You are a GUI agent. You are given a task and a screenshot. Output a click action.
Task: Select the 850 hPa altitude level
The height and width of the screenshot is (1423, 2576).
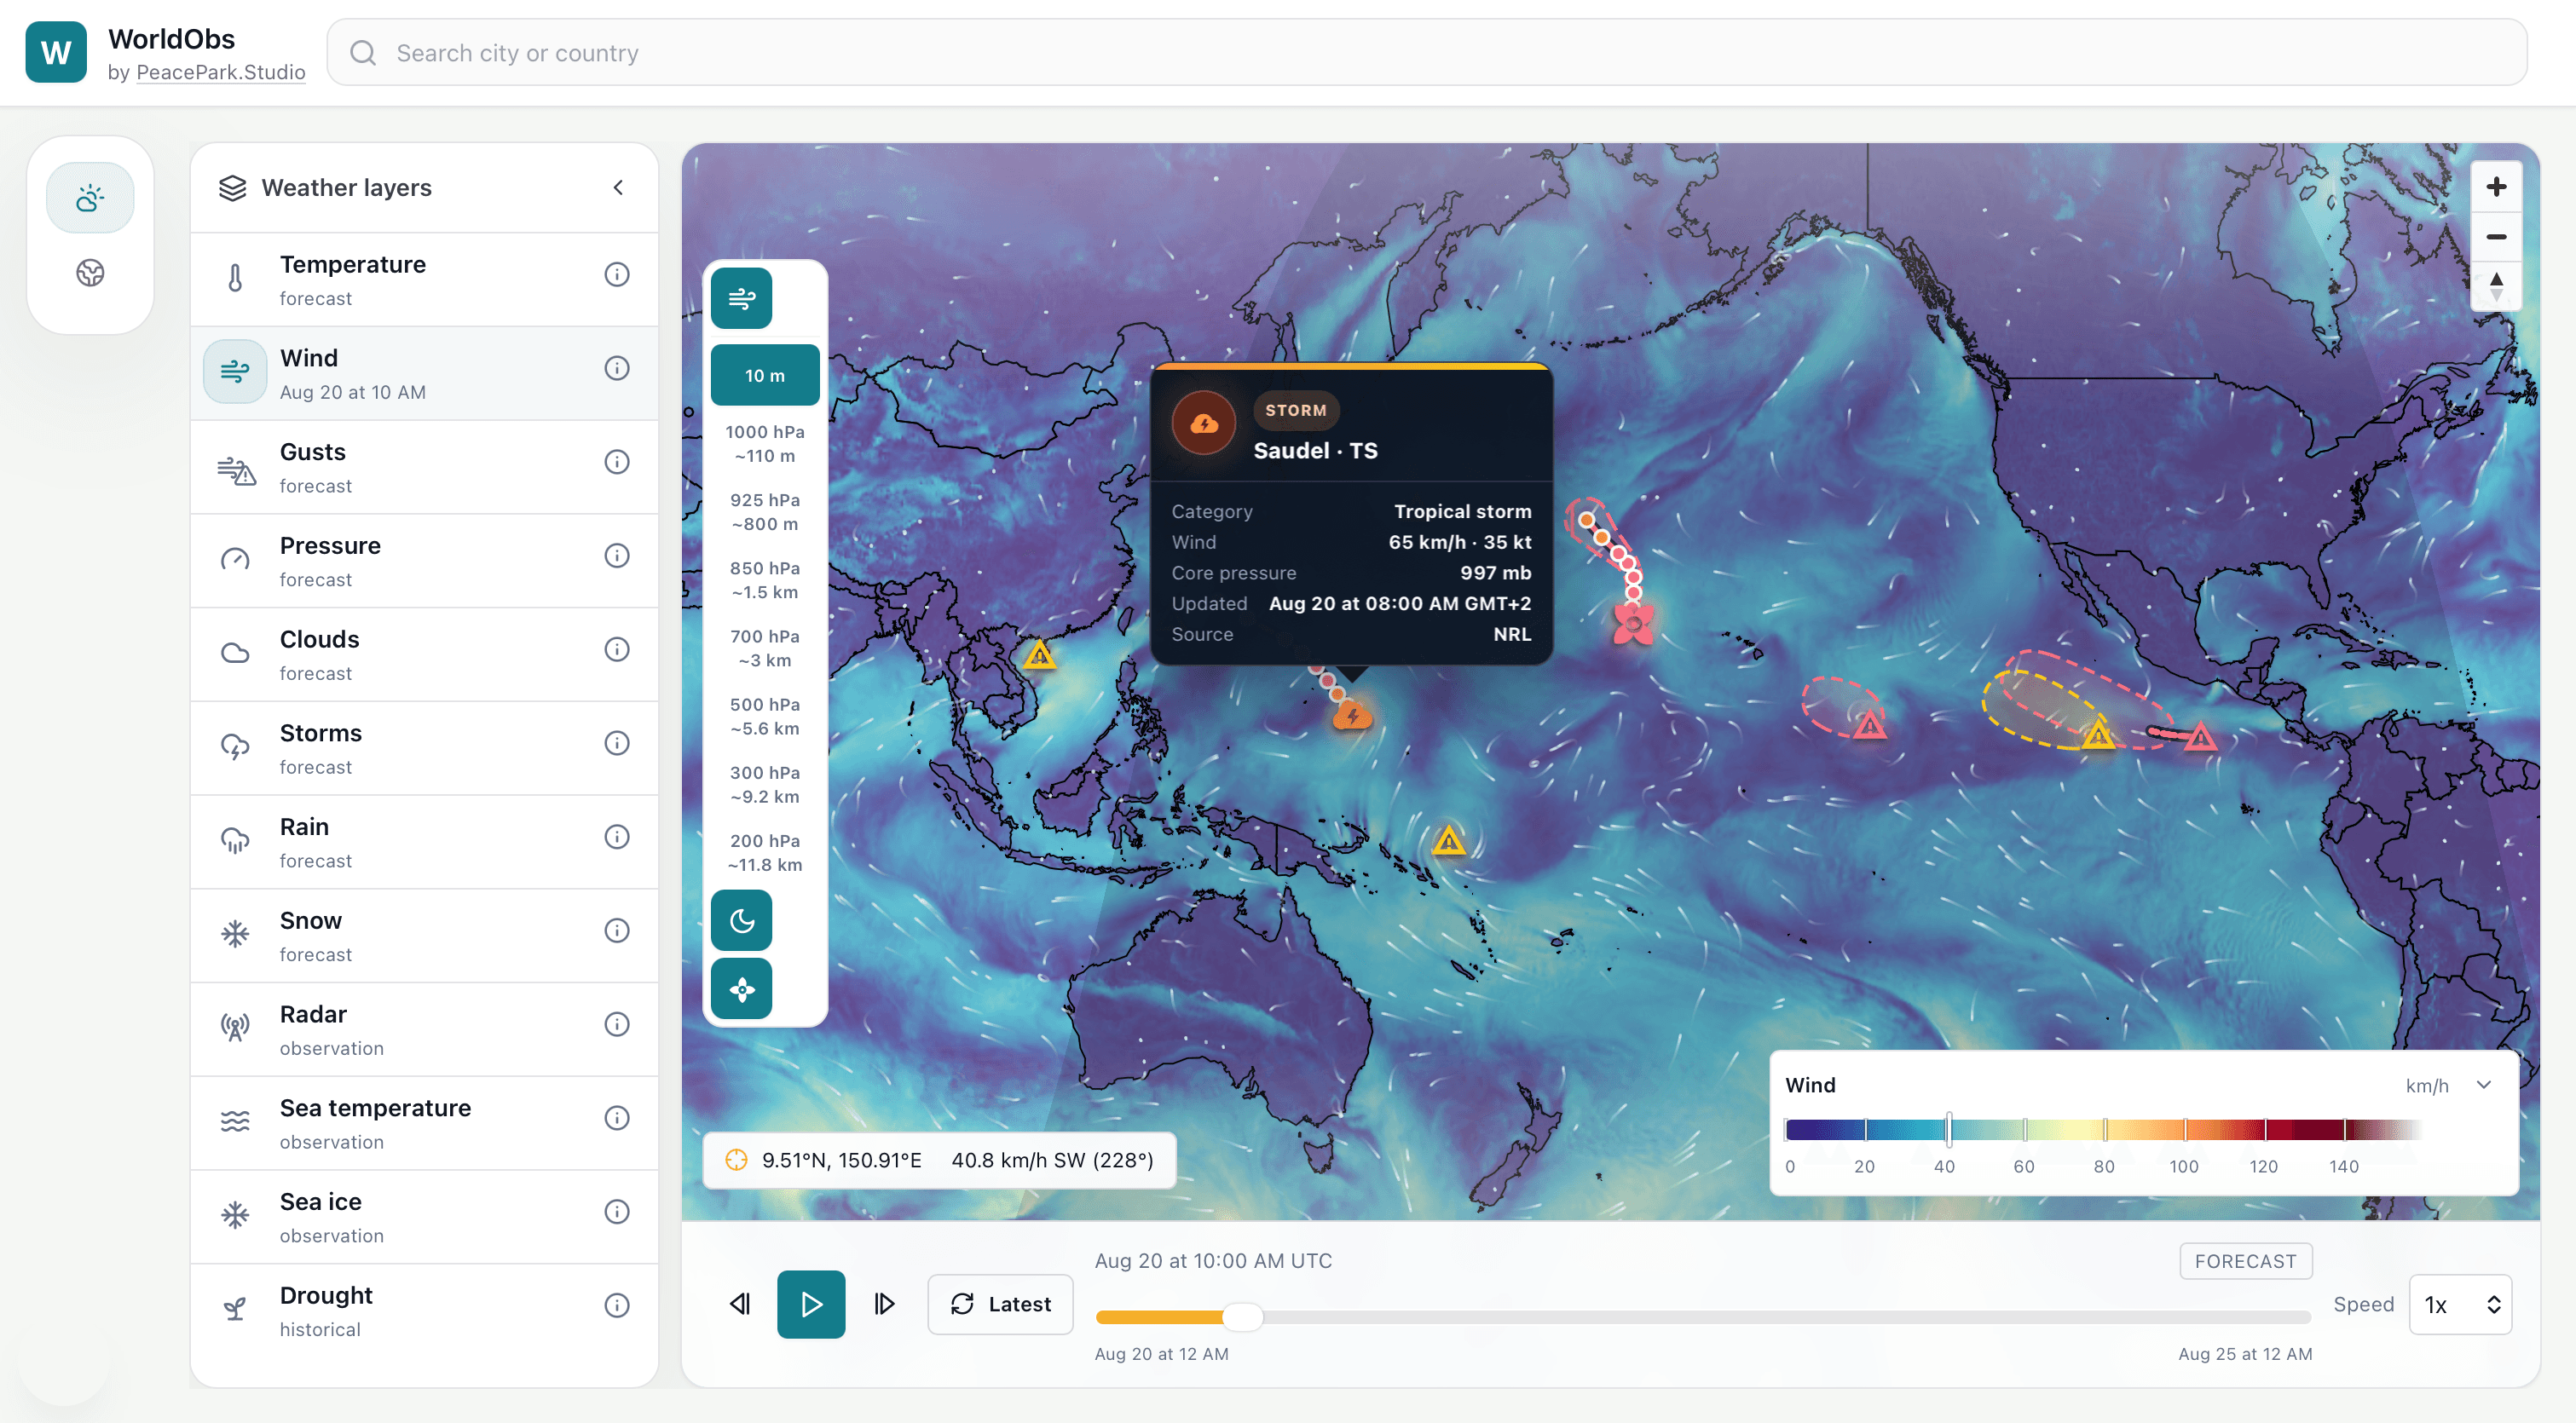(765, 579)
